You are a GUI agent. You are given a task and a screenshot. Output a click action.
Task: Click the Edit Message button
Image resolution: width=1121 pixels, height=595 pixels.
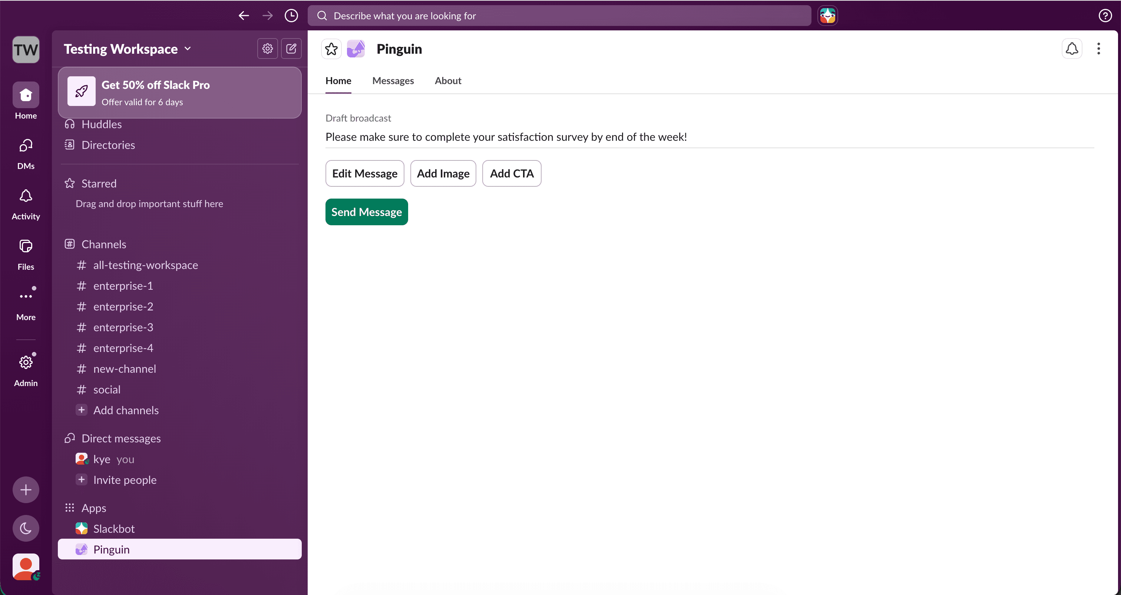click(365, 173)
